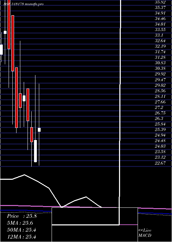This screenshot has width=172, height=242.
Task: Click the munafa.pro chart title text
Action: coord(34,4)
